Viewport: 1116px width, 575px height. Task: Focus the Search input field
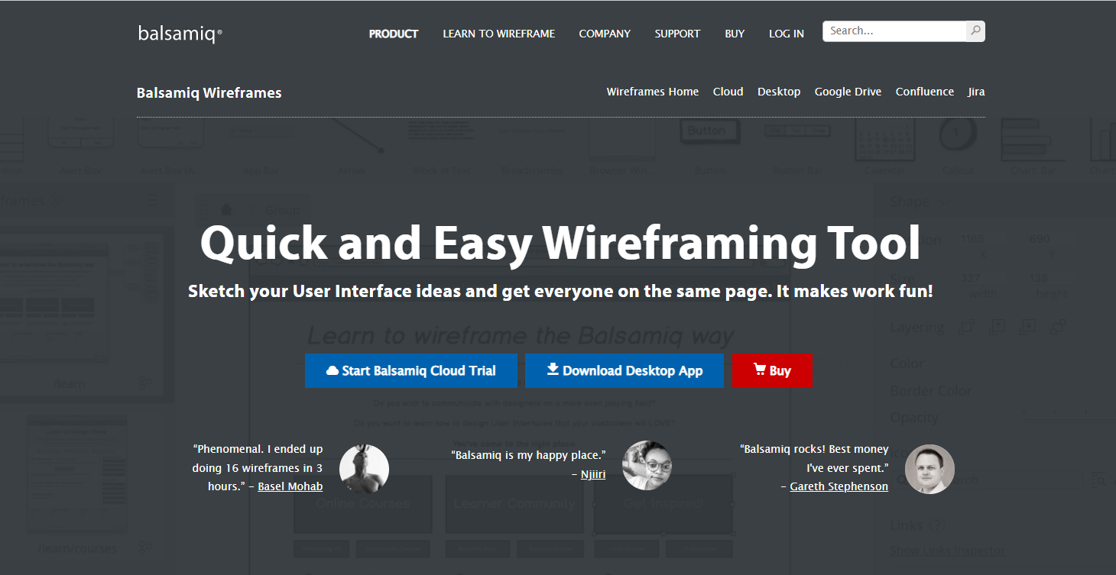[894, 31]
